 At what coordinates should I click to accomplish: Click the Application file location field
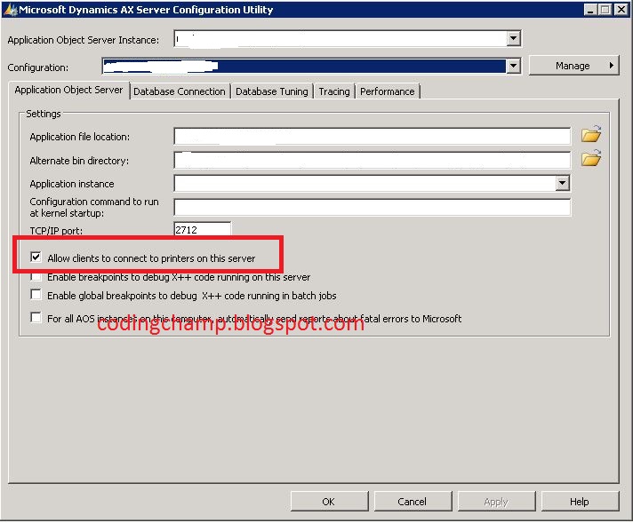tap(373, 136)
